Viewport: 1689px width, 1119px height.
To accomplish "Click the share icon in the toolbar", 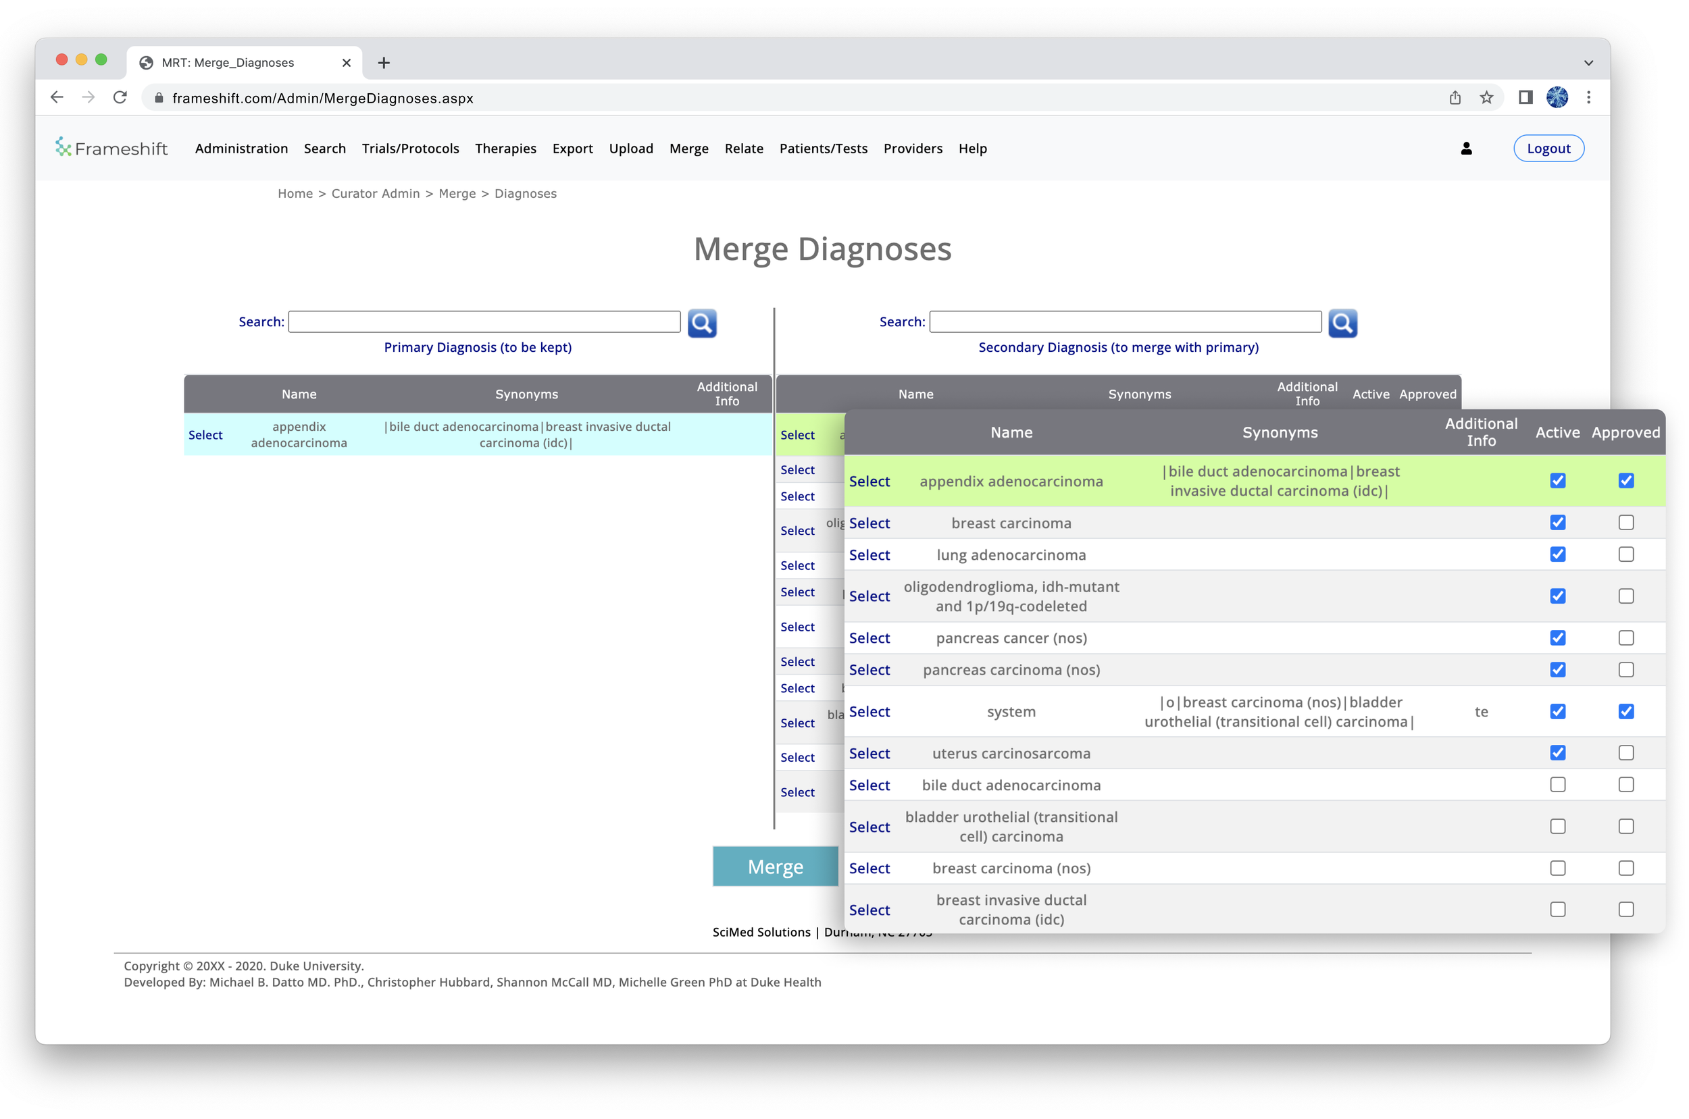I will coord(1454,98).
